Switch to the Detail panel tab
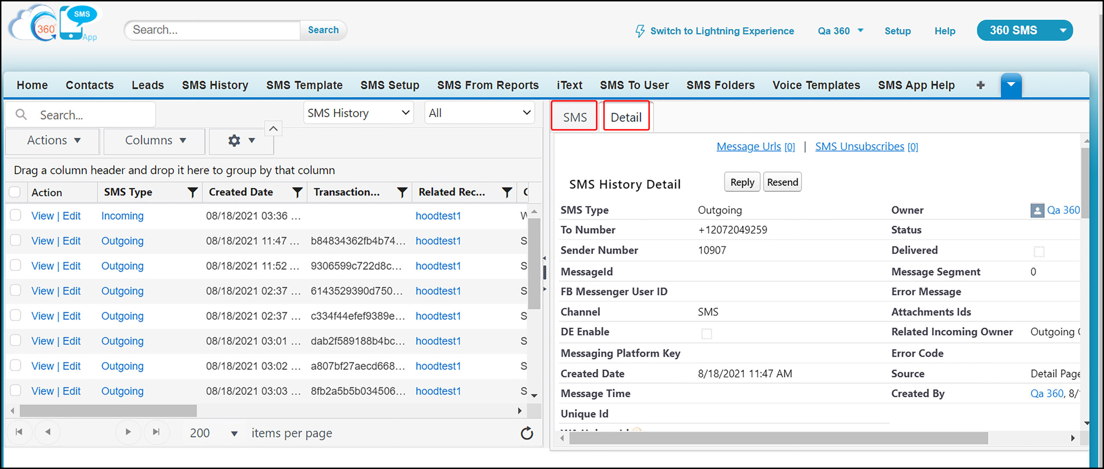The width and height of the screenshot is (1104, 469). pos(626,116)
